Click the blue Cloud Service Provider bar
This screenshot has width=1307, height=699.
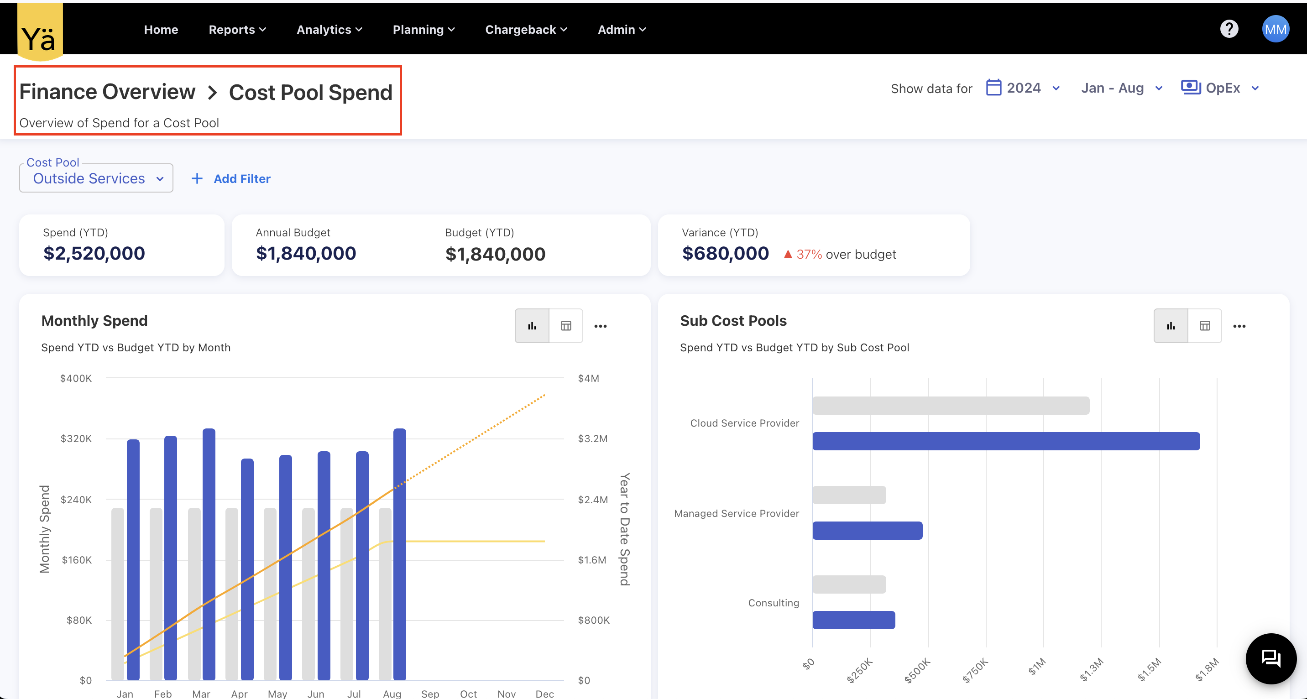point(1006,441)
